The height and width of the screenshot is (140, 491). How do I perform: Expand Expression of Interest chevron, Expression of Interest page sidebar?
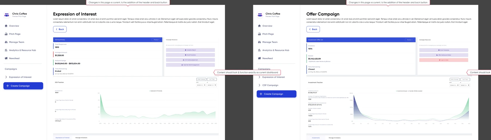6,77
